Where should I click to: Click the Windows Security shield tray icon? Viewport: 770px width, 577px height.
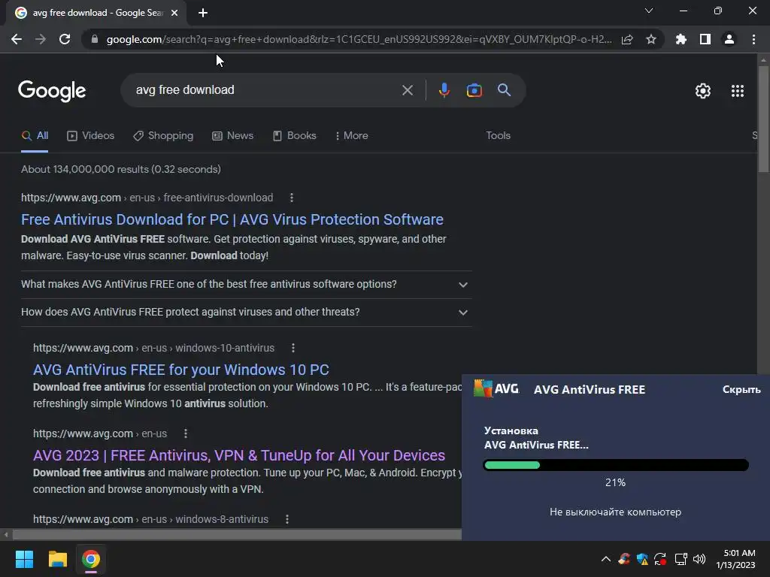[x=642, y=559]
